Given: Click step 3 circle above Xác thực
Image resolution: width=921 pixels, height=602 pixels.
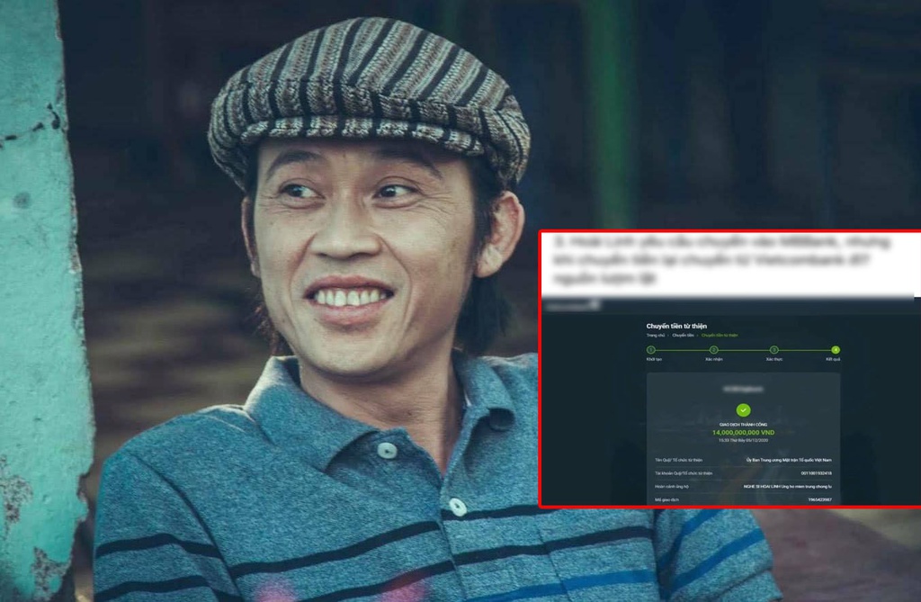Looking at the screenshot, I should pos(773,349).
